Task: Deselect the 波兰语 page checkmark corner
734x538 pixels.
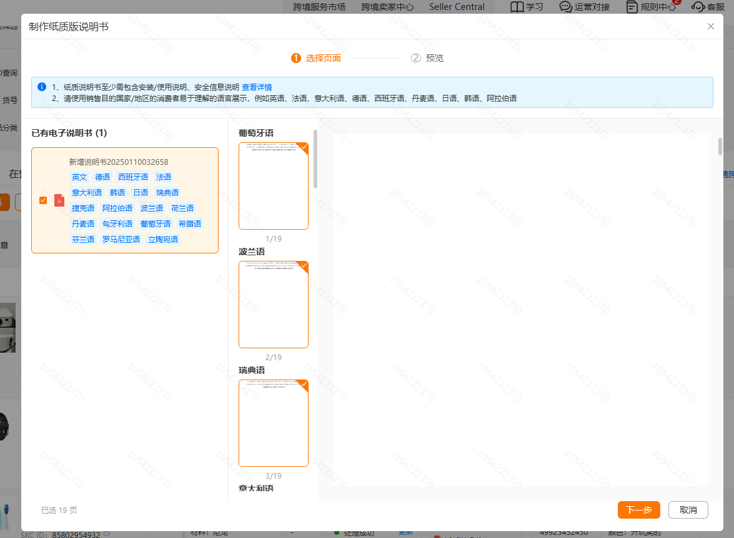Action: 304,266
